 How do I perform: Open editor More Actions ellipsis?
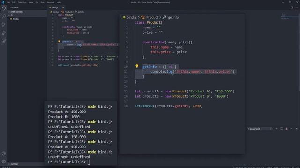point(297,7)
